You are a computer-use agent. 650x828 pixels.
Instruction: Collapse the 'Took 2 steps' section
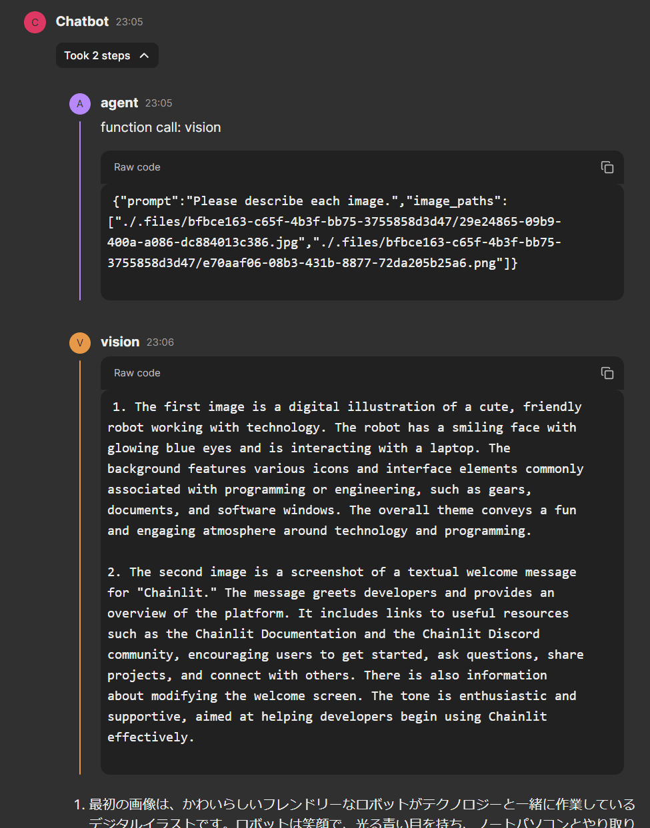98,56
